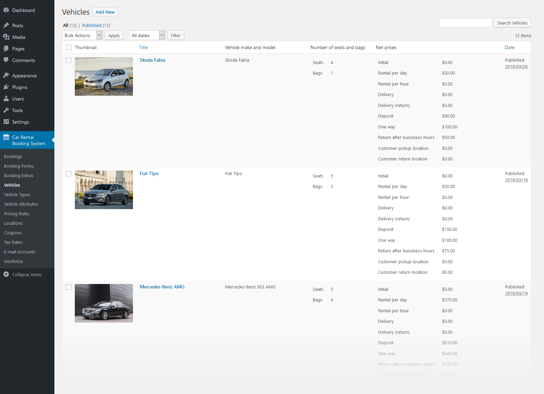Sort by Title column header
Image resolution: width=544 pixels, height=394 pixels.
click(x=143, y=47)
